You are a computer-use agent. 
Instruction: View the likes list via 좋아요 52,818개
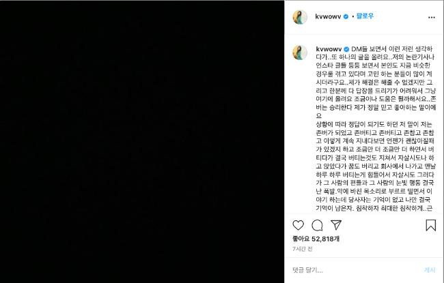click(x=316, y=239)
